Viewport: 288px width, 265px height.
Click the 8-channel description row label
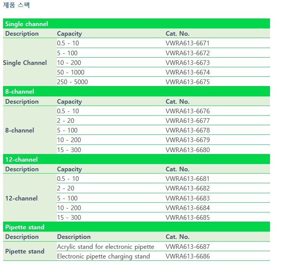[20, 130]
